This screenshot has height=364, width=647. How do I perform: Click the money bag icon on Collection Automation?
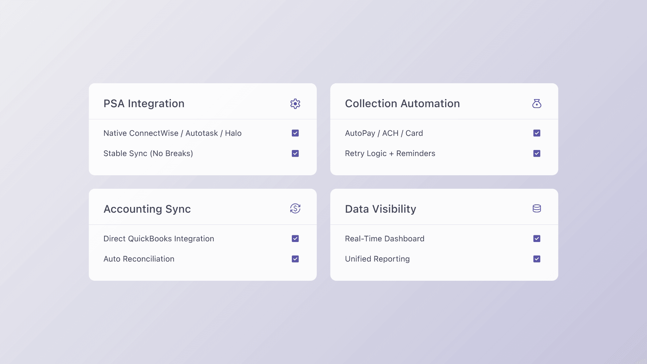click(537, 104)
